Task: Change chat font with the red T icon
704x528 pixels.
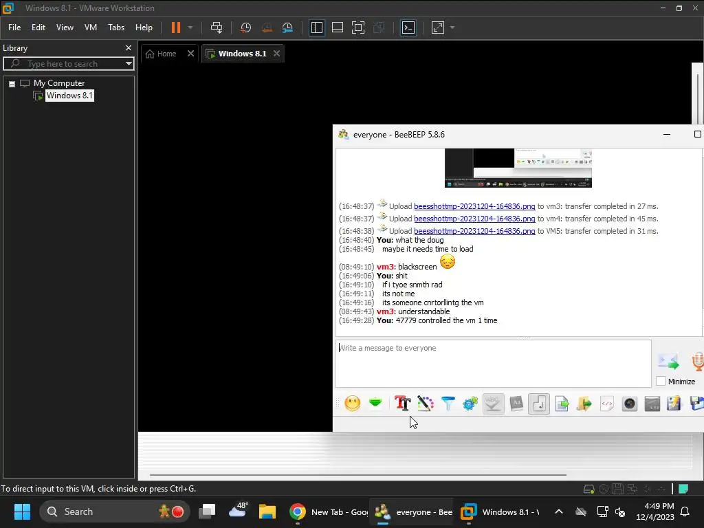Action: (402, 403)
